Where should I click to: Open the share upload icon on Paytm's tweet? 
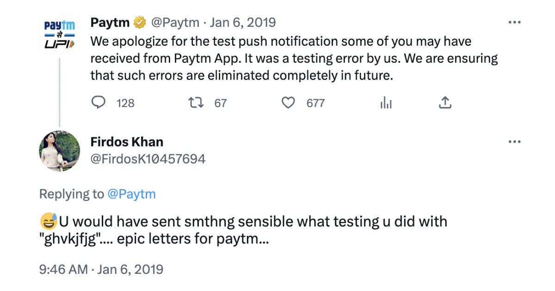(x=445, y=103)
